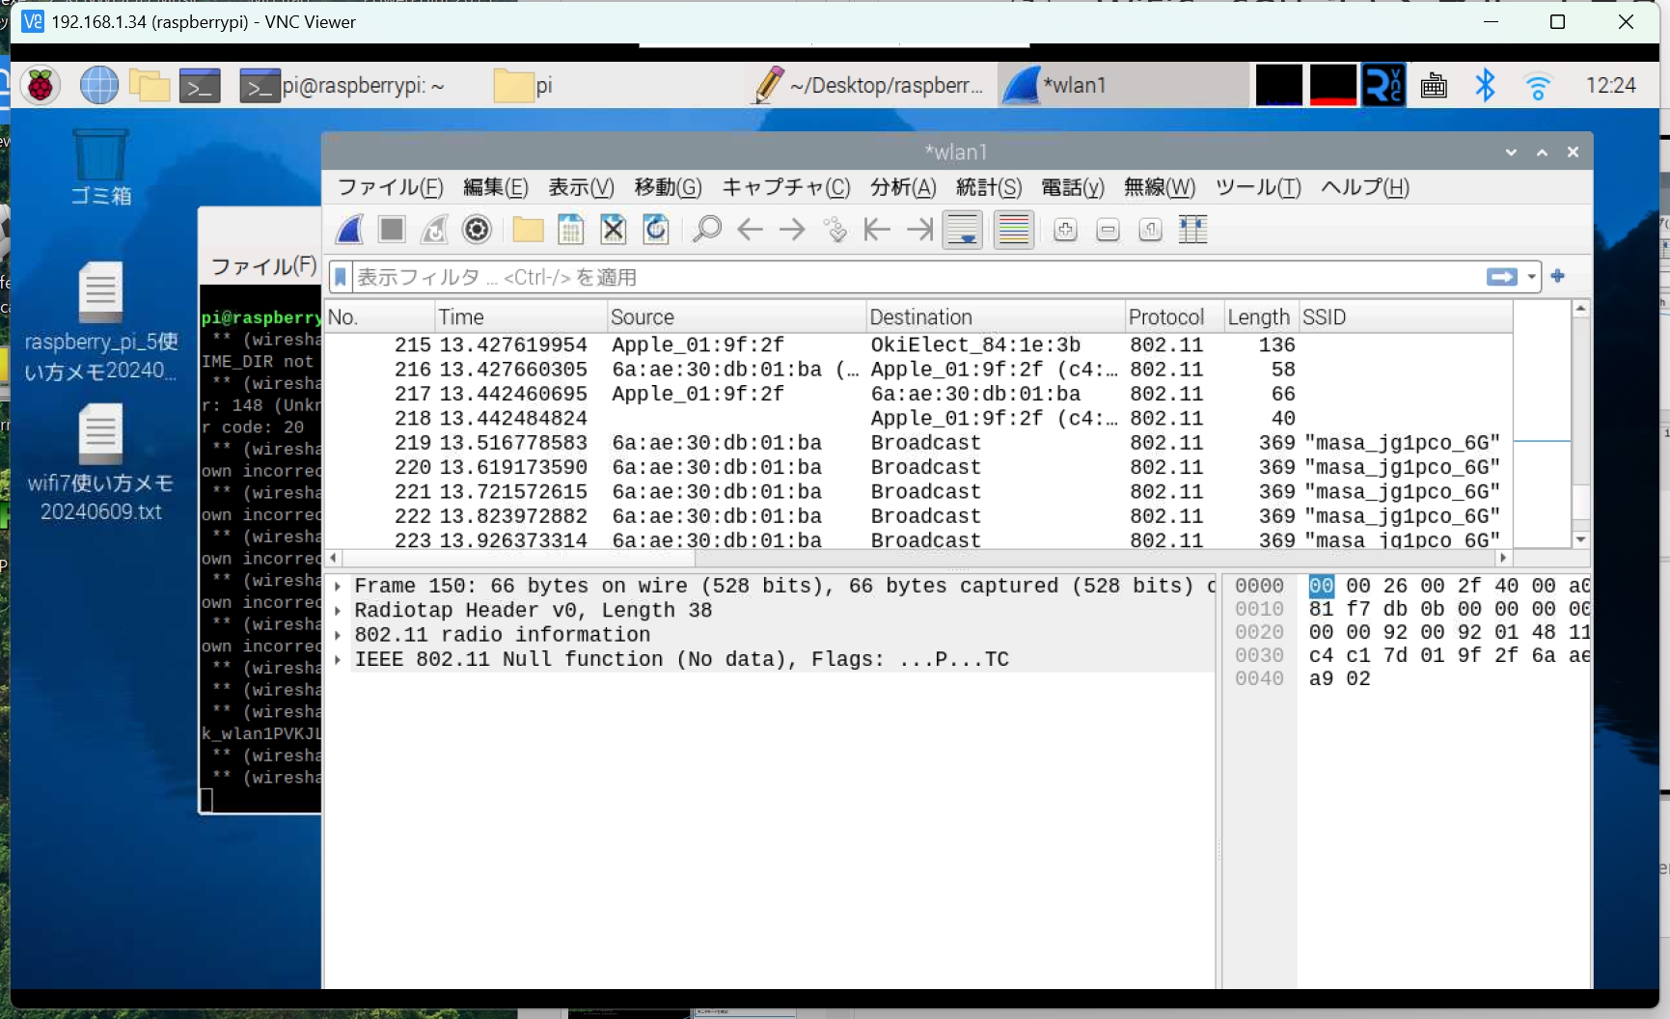
Task: Expand the Radiotap Header tree row
Action: (x=338, y=611)
